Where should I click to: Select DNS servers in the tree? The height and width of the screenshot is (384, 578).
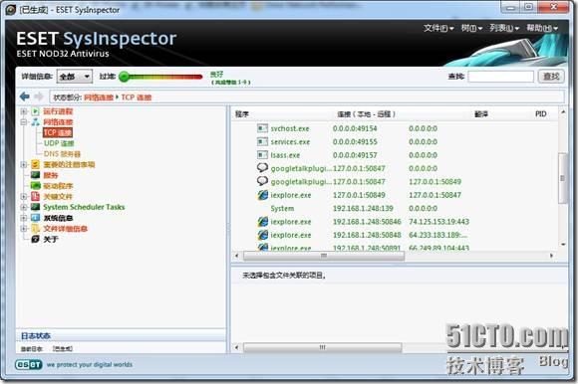pyautogui.click(x=62, y=154)
